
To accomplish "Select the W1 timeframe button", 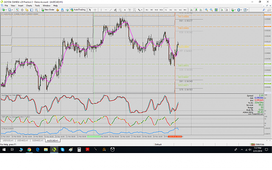I will pyautogui.click(x=180, y=10).
